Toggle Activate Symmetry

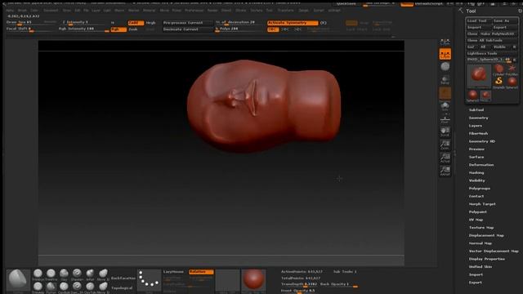pyautogui.click(x=293, y=23)
